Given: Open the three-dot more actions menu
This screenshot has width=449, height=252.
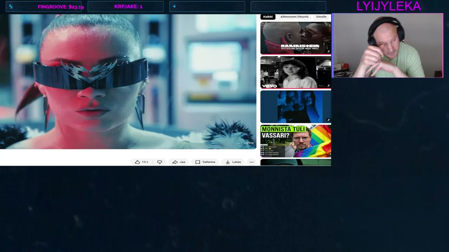Looking at the screenshot, I should pyautogui.click(x=252, y=162).
